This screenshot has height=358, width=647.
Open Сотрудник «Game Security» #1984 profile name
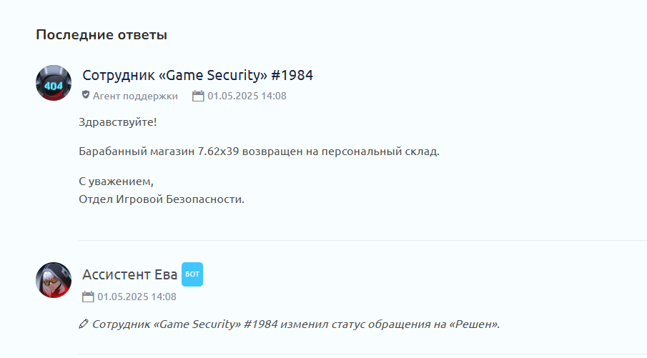197,76
